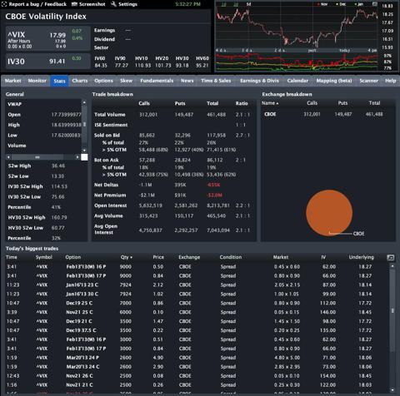
Task: Click up arrow of biggest trades scrollbar
Action: coord(392,266)
